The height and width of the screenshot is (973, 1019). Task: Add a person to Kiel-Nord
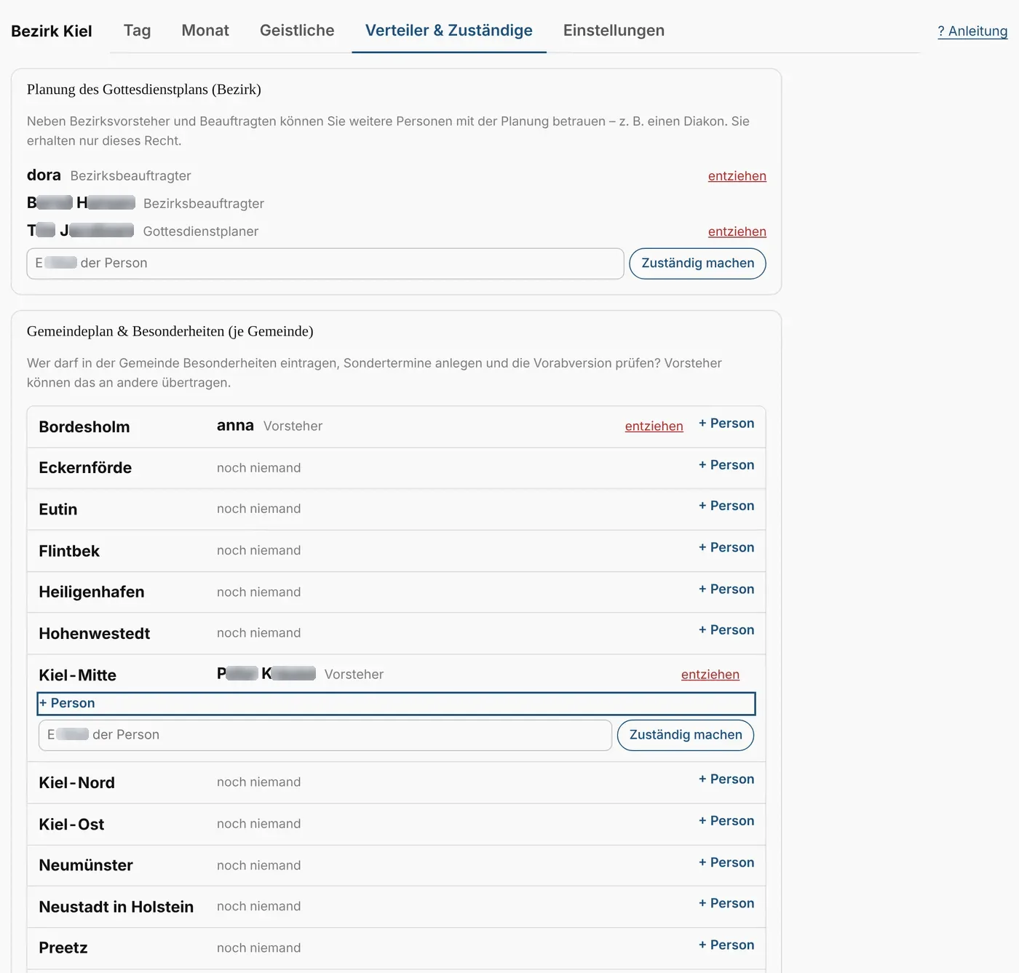(x=726, y=779)
